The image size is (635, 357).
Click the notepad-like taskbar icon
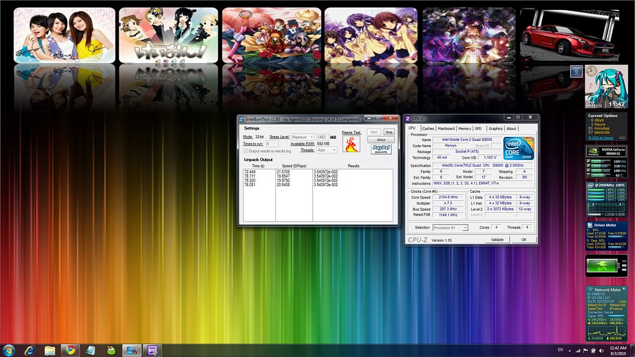[91, 350]
